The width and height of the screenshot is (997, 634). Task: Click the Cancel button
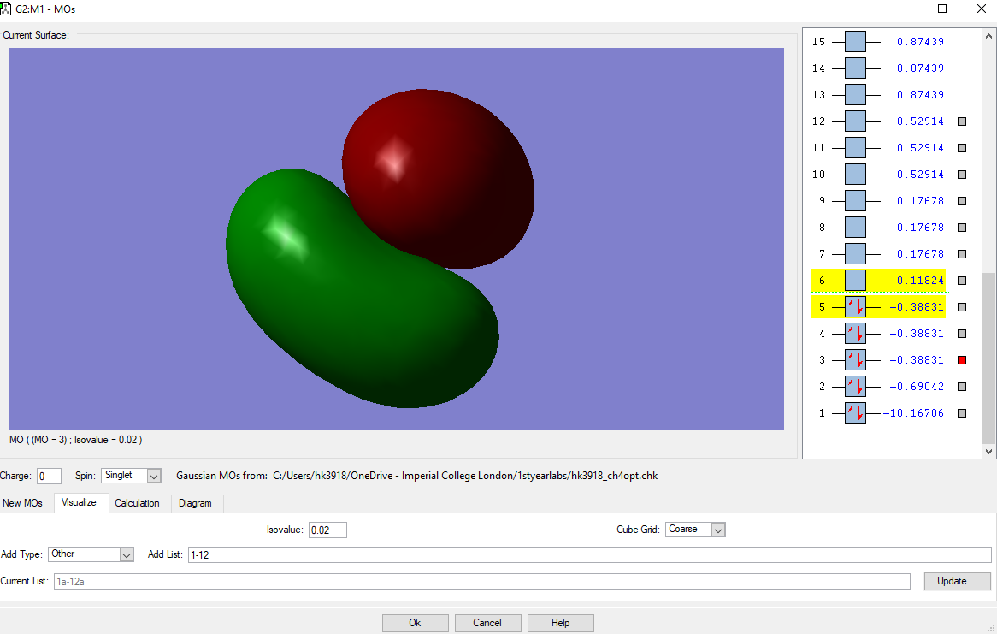pyautogui.click(x=487, y=623)
